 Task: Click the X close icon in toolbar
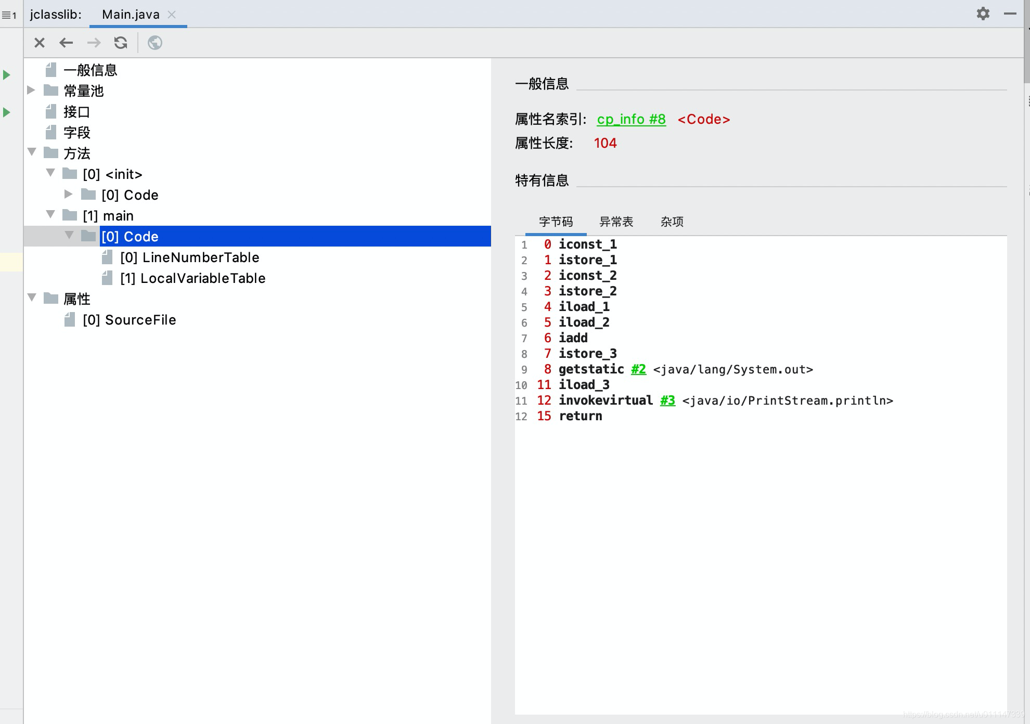[x=39, y=43]
